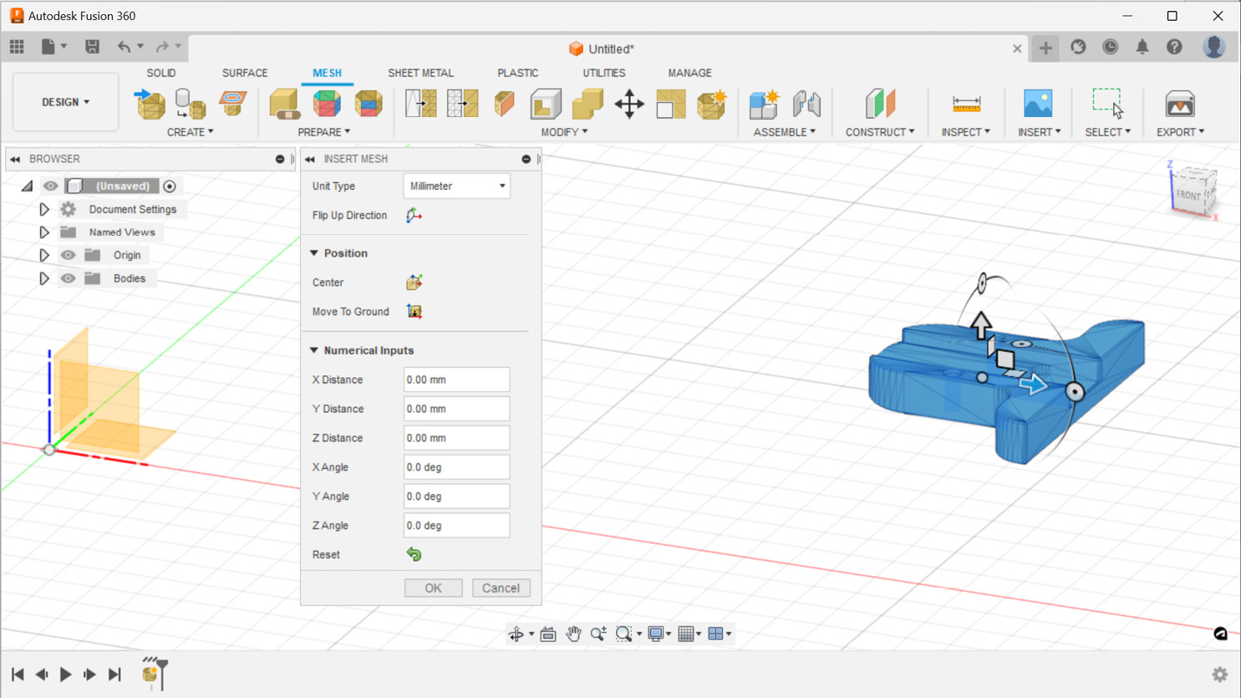The image size is (1241, 698).
Task: Switch to the MANAGE tab
Action: pyautogui.click(x=689, y=73)
